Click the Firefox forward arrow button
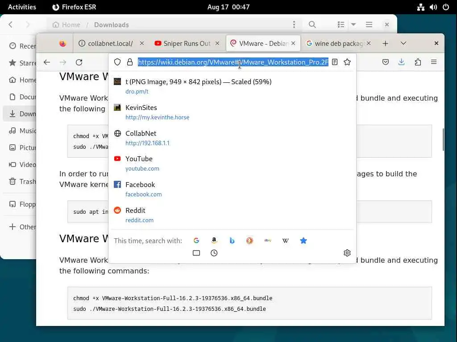Screen dimensions: 457x342 point(62,62)
